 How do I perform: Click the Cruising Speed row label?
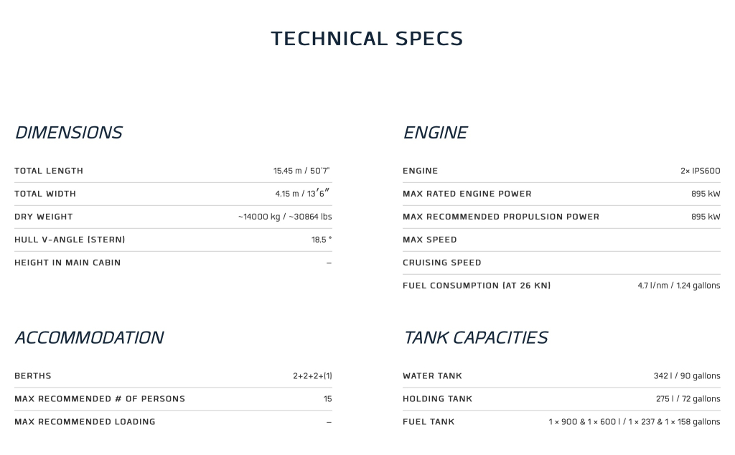(441, 263)
